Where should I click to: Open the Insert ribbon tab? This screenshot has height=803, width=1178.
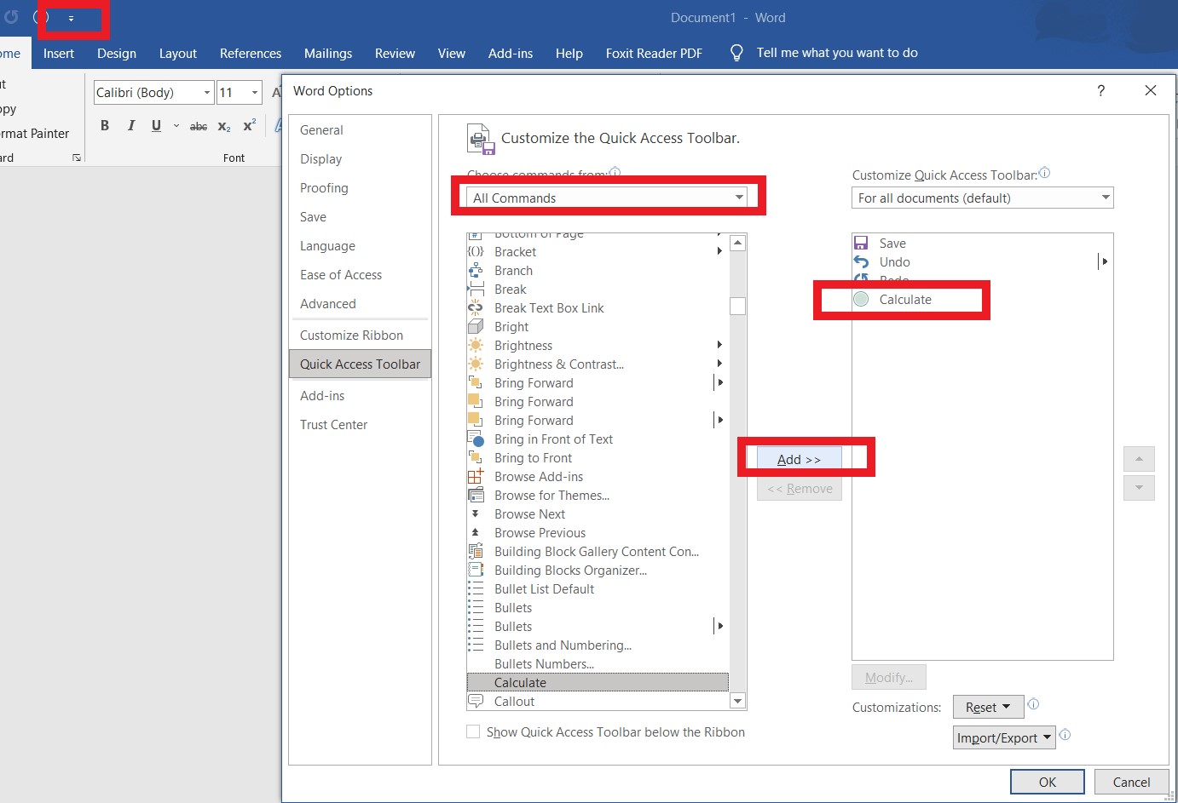click(x=59, y=53)
